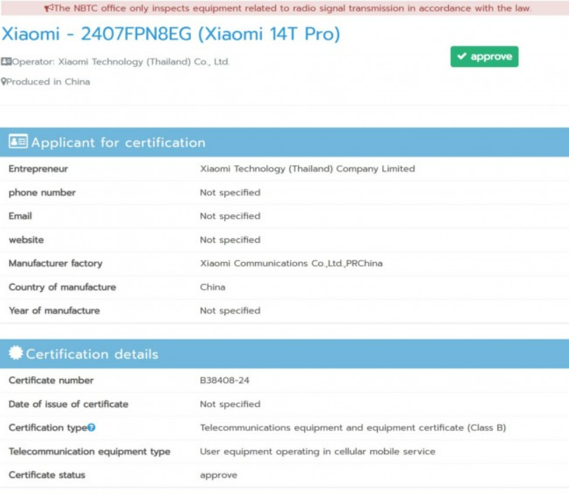Click the Certificate status approve value

point(218,475)
